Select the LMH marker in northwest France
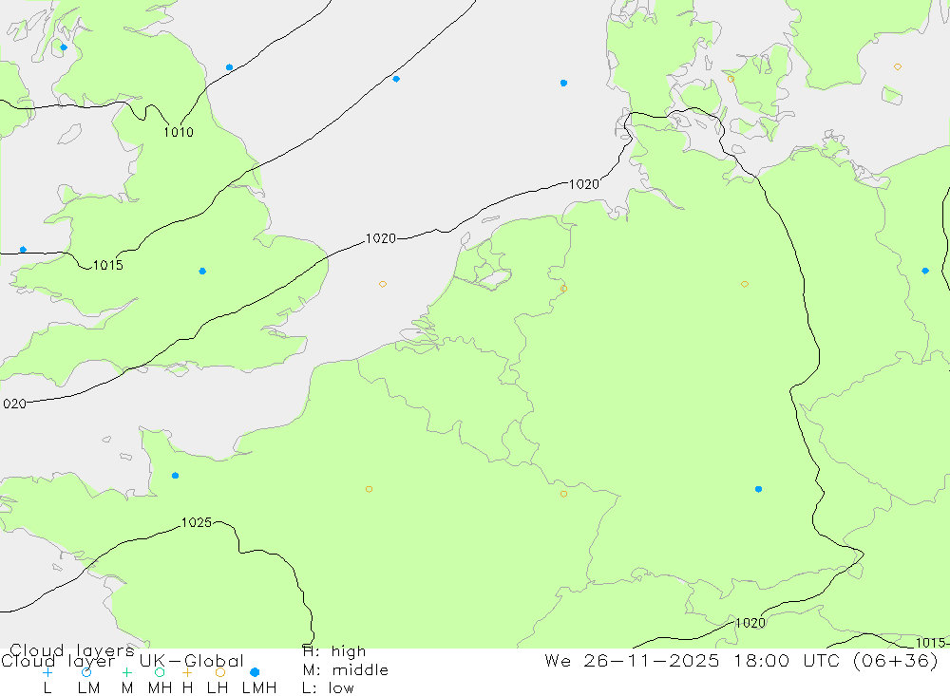 (175, 476)
